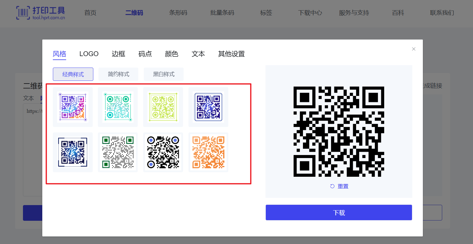The image size is (473, 244).
Task: Choose the orange QR style
Action: coord(208,152)
